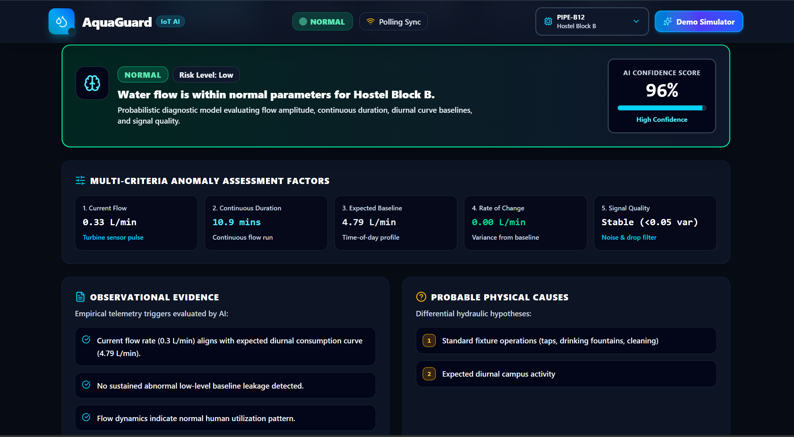This screenshot has width=794, height=437.
Task: Click the brain AI diagnosis icon
Action: [x=92, y=83]
